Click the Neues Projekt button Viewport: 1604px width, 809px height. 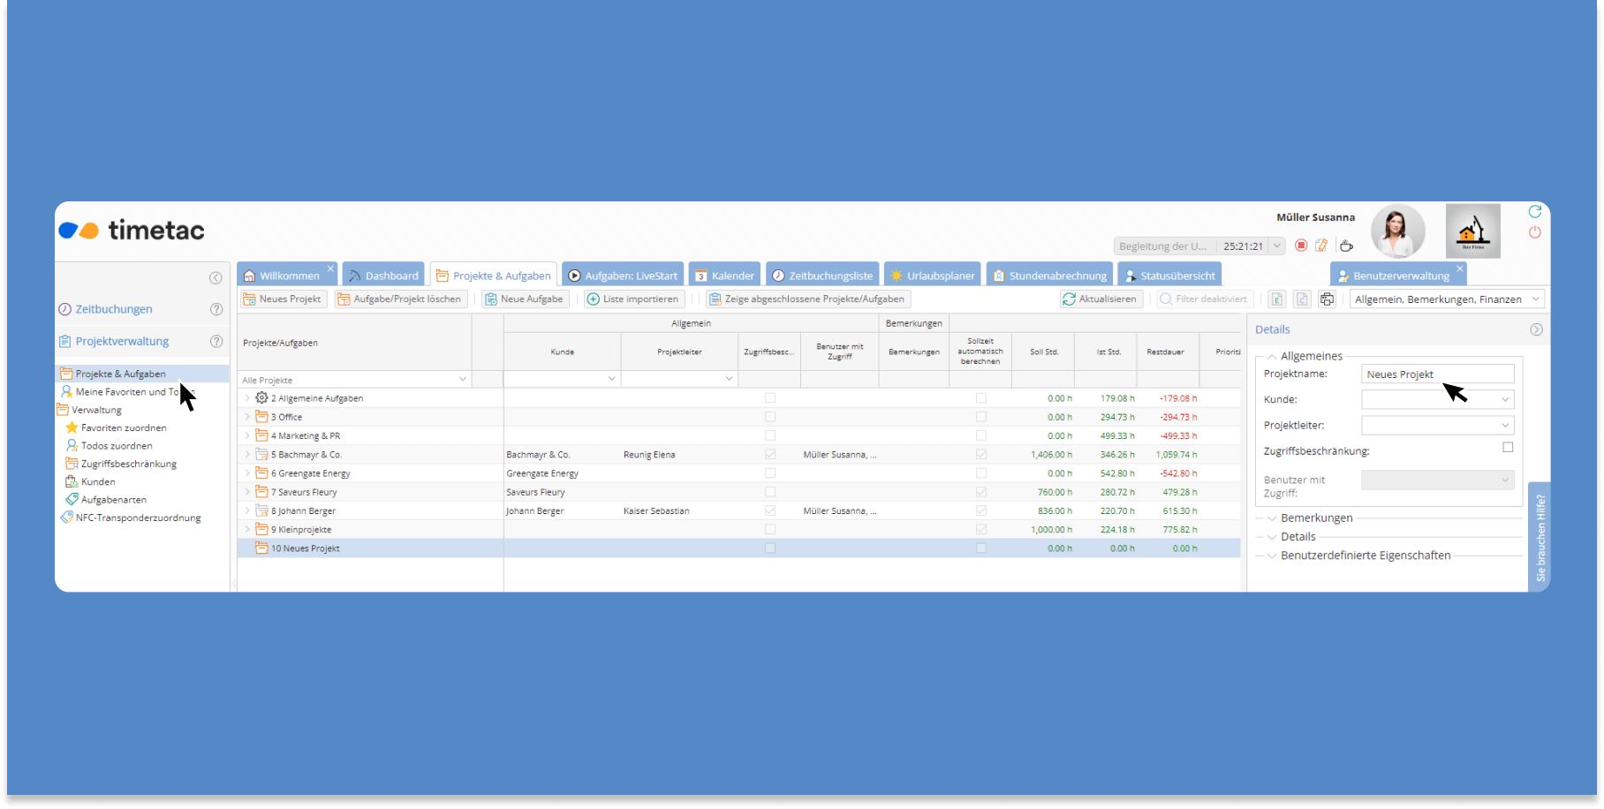(x=283, y=299)
